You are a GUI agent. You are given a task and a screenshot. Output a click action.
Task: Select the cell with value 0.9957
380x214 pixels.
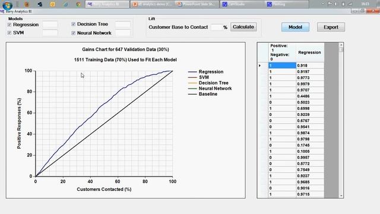point(310,158)
